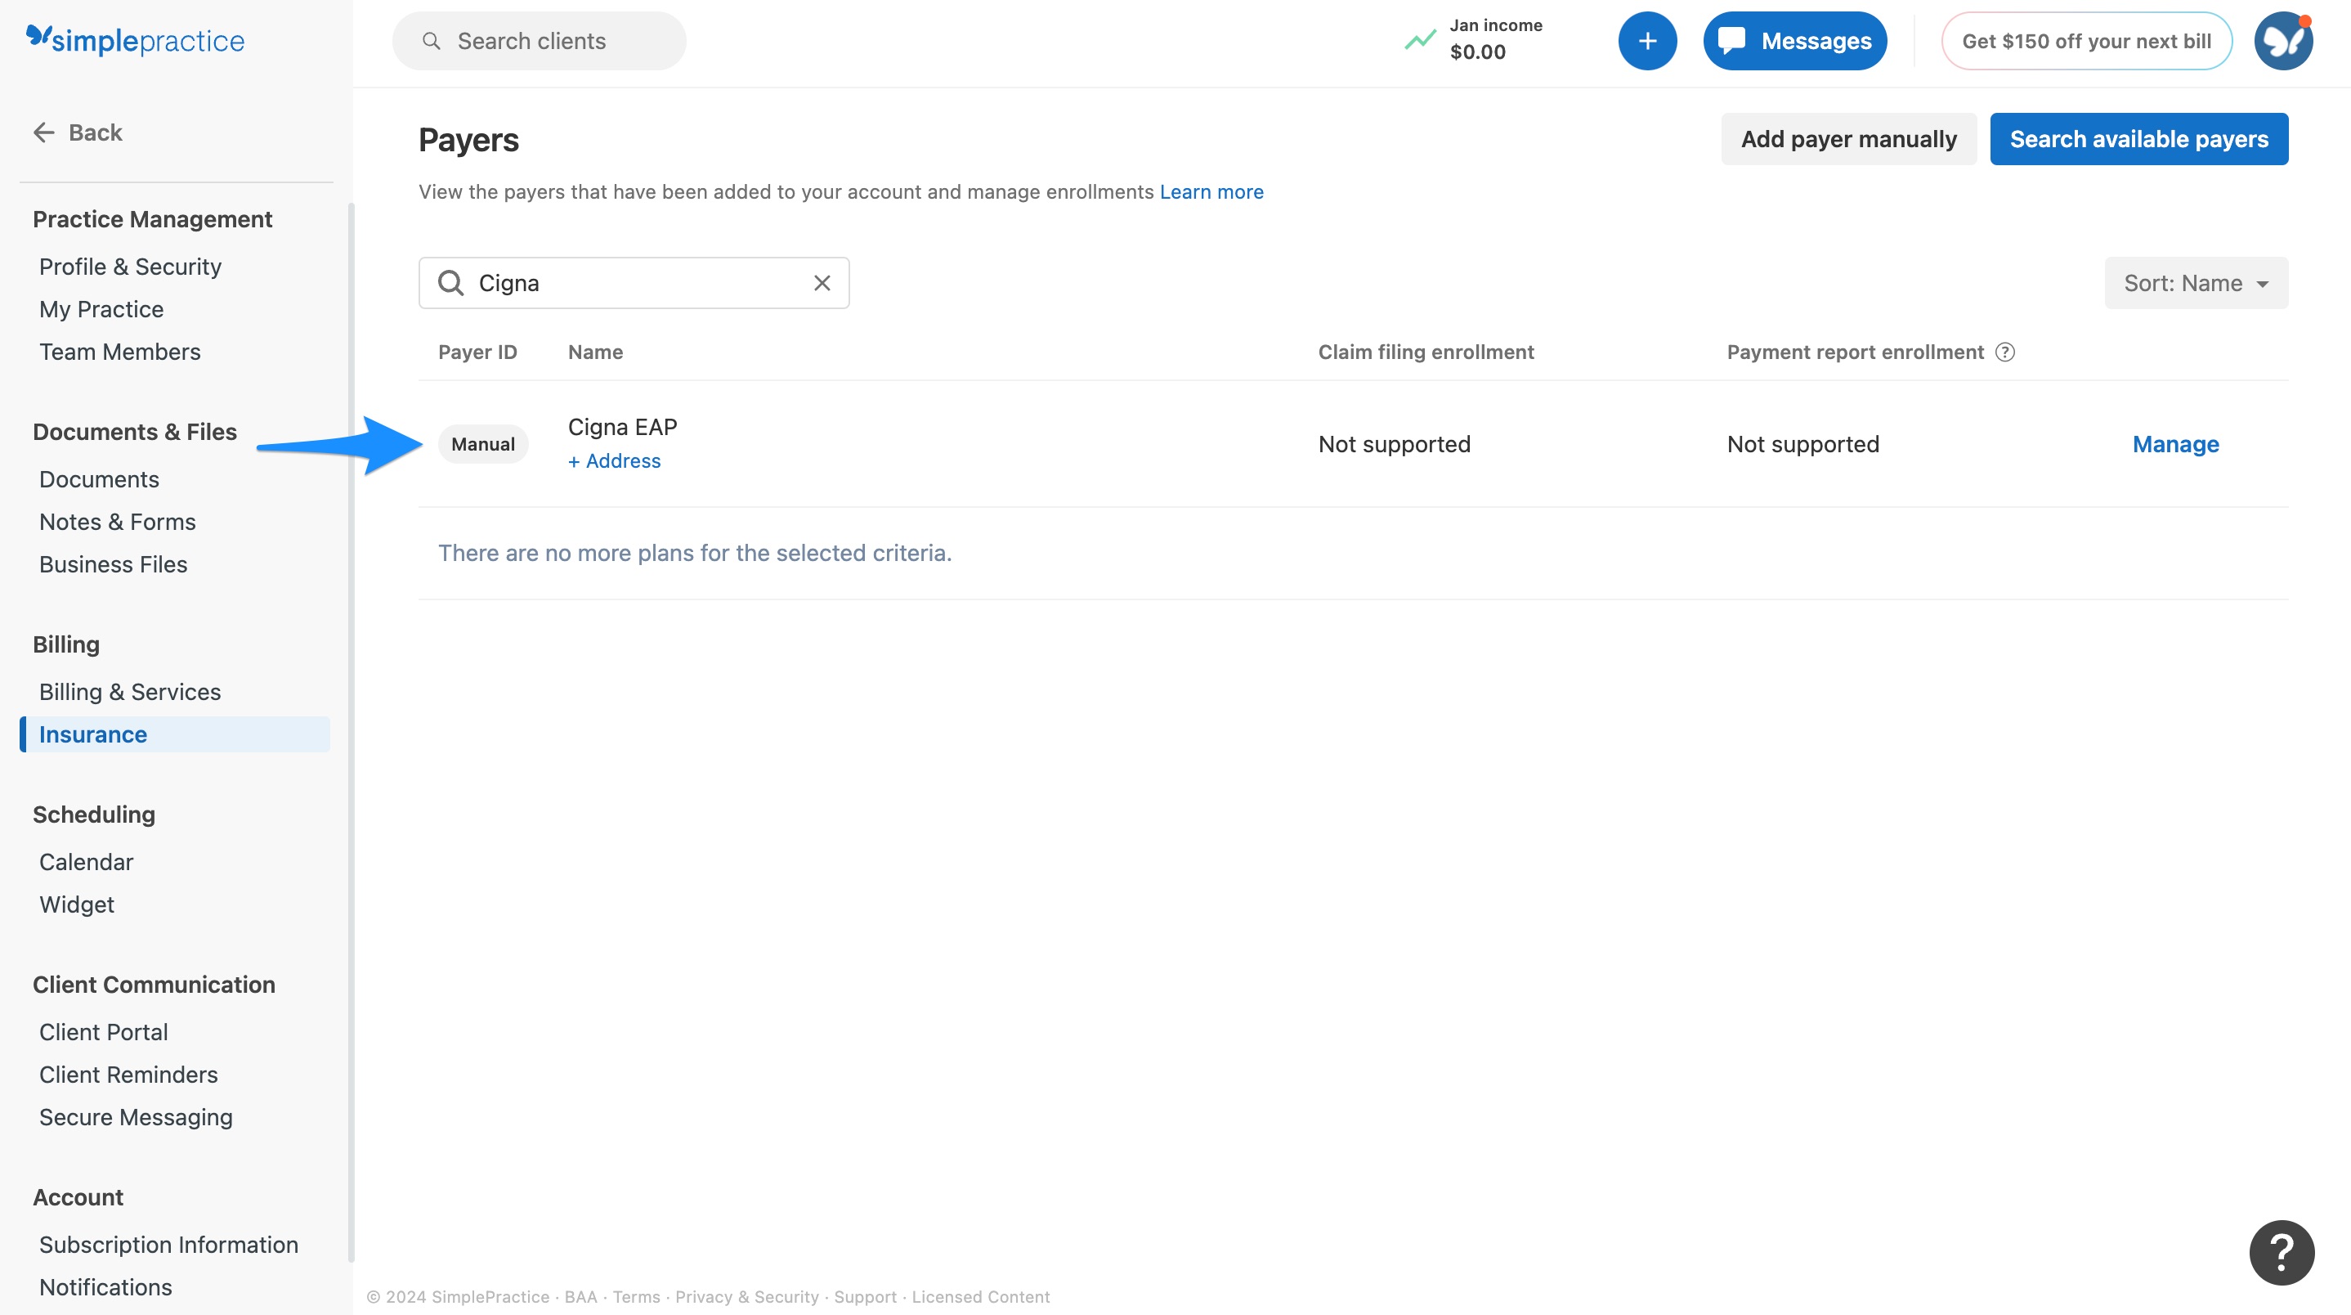
Task: Open the Payment report enrollment help tooltip
Action: click(2006, 352)
